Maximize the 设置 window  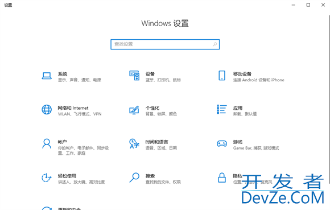coord(308,5)
